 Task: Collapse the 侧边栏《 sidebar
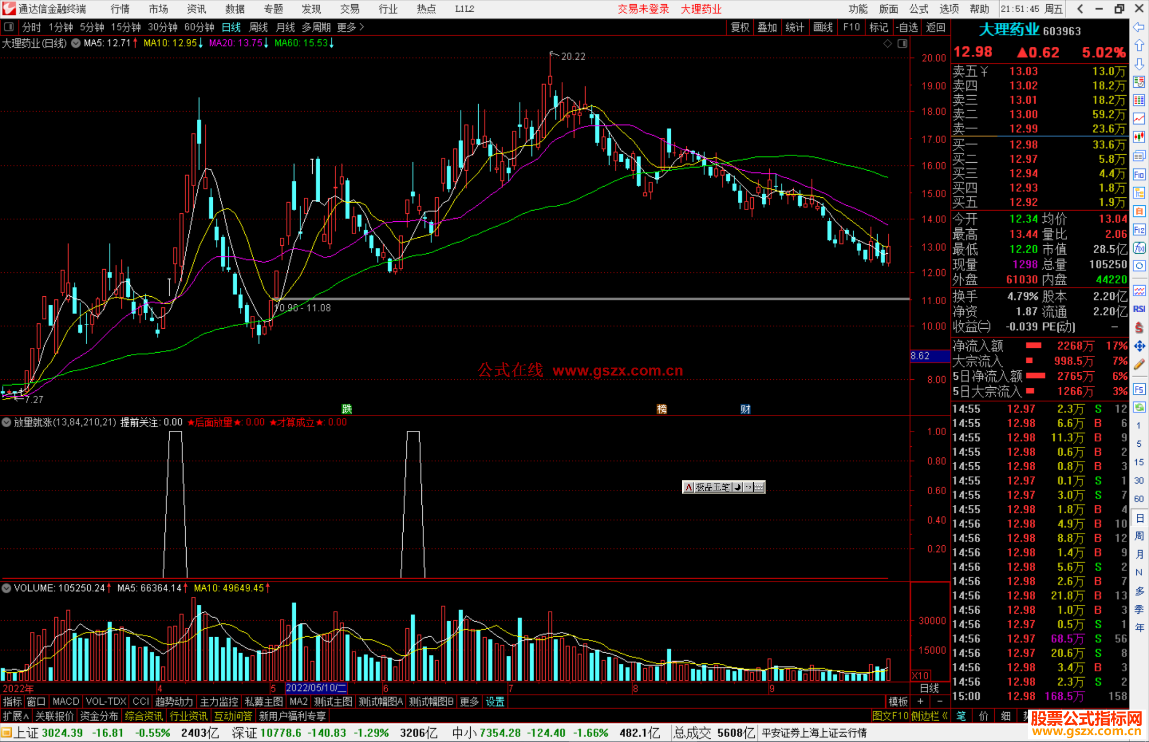click(x=930, y=716)
